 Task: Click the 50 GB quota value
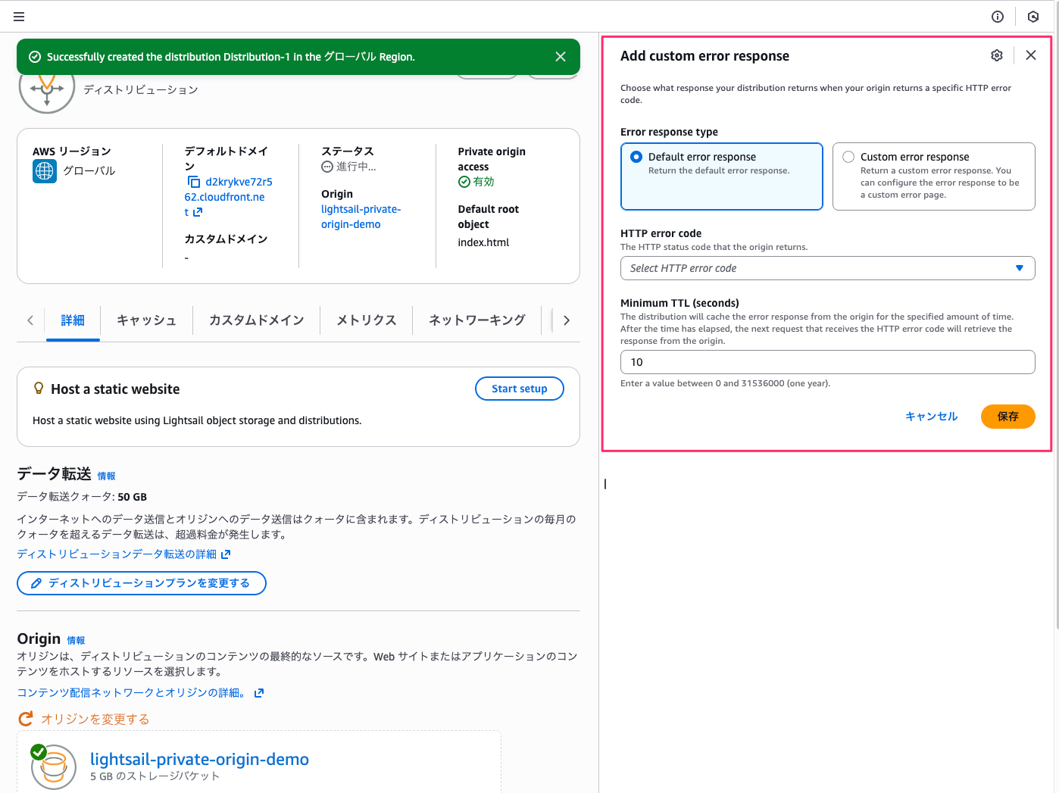pos(133,497)
